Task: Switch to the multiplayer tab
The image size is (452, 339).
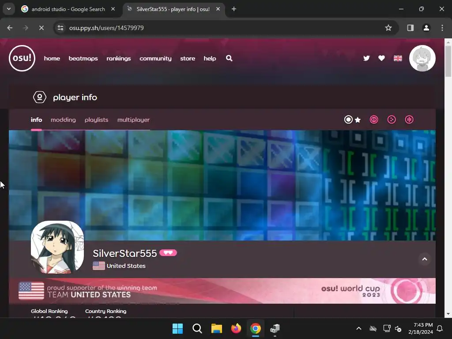Action: pos(133,120)
